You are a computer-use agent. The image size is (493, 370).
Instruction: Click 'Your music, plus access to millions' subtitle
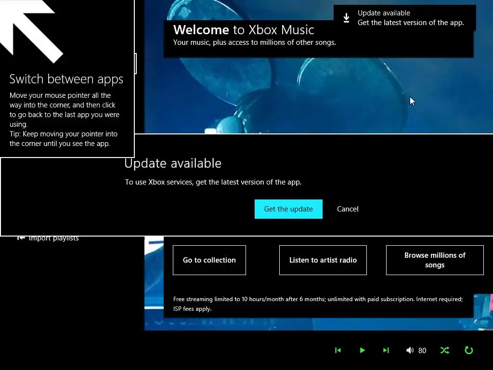coord(254,42)
